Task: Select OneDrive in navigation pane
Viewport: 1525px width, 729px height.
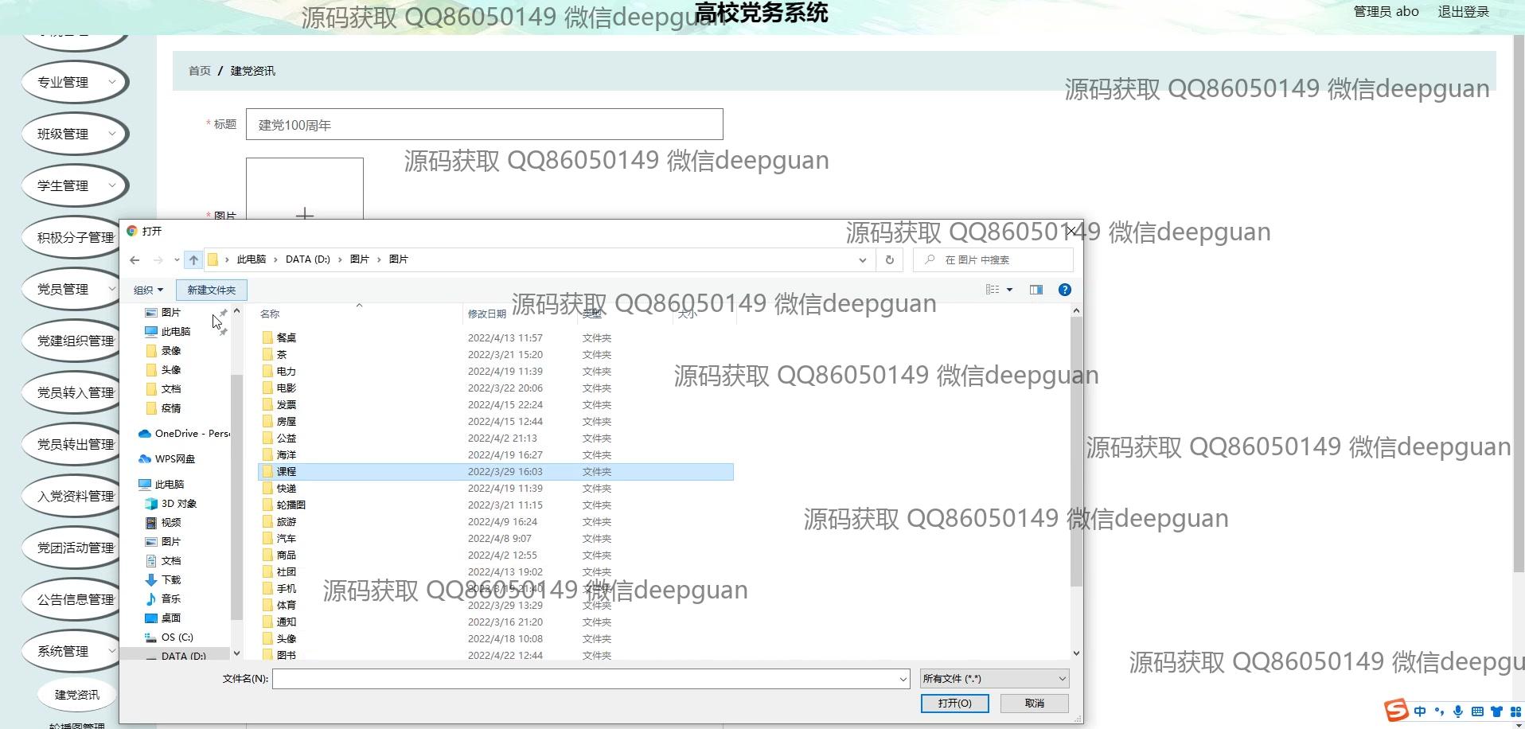Action: tap(184, 434)
